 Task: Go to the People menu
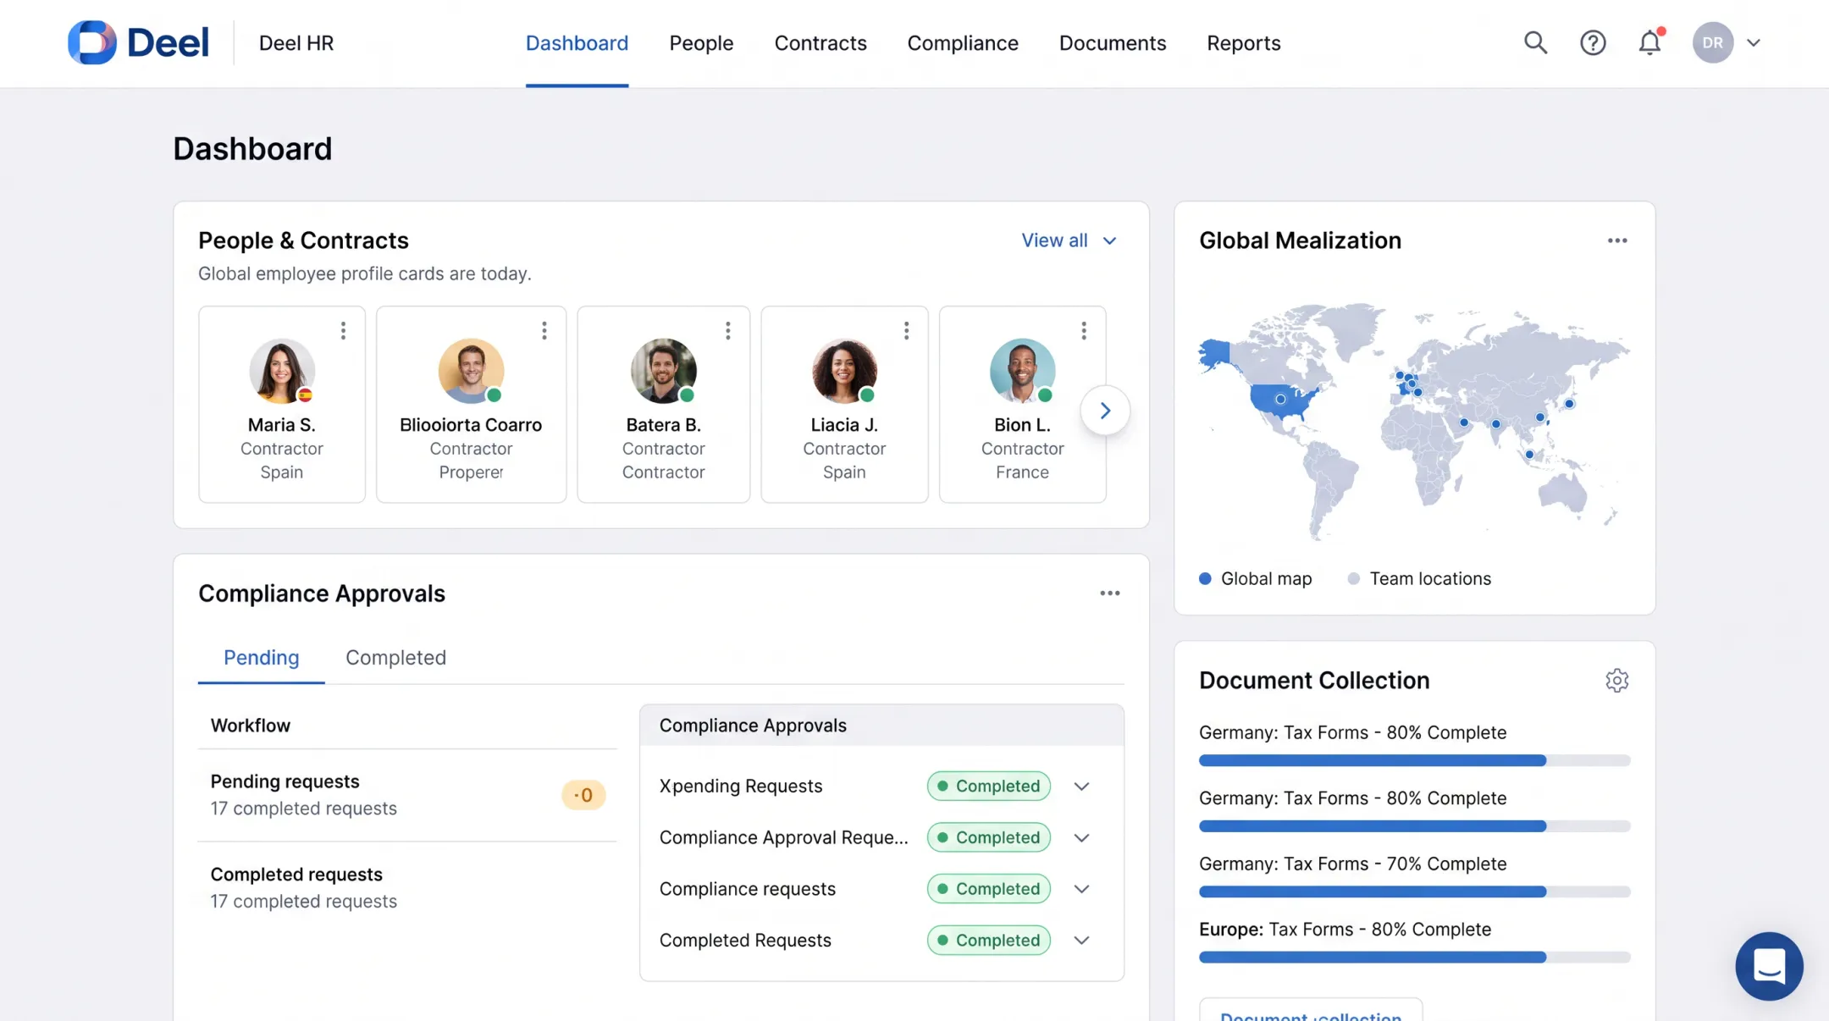[701, 43]
